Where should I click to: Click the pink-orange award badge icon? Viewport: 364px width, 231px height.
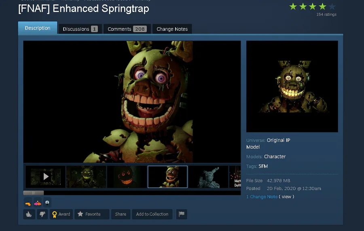point(38,203)
